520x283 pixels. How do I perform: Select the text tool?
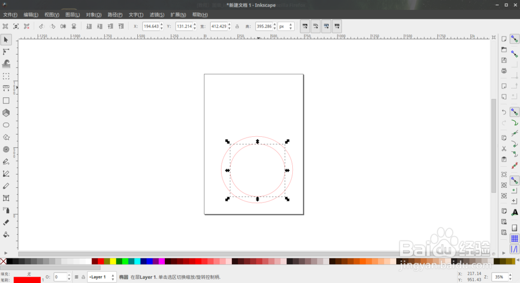tap(6, 198)
